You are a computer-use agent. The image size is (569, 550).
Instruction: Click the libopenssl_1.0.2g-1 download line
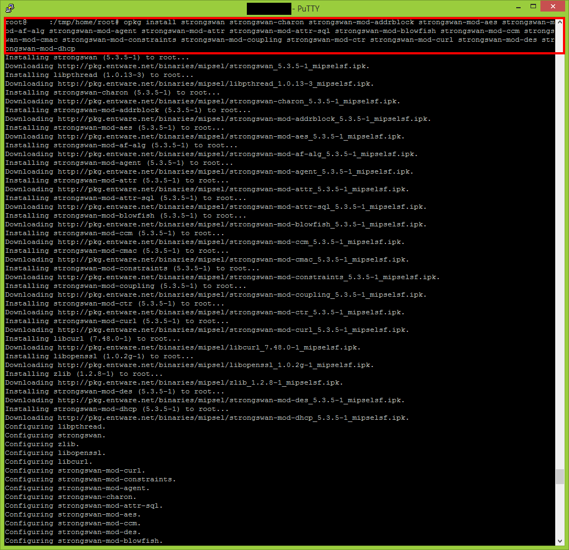coord(190,365)
